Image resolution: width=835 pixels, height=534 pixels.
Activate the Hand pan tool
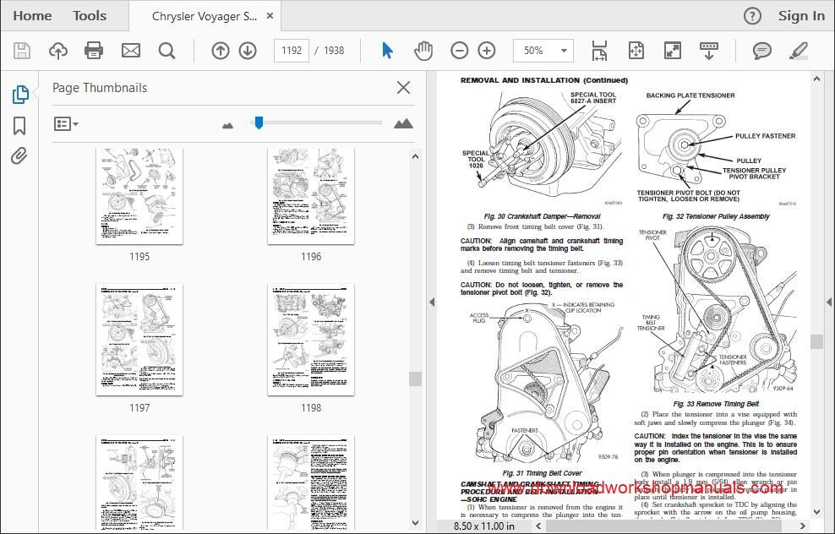pos(423,51)
